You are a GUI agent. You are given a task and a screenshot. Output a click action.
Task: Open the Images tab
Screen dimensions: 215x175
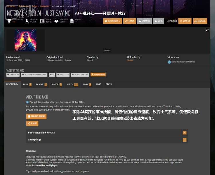41,84
